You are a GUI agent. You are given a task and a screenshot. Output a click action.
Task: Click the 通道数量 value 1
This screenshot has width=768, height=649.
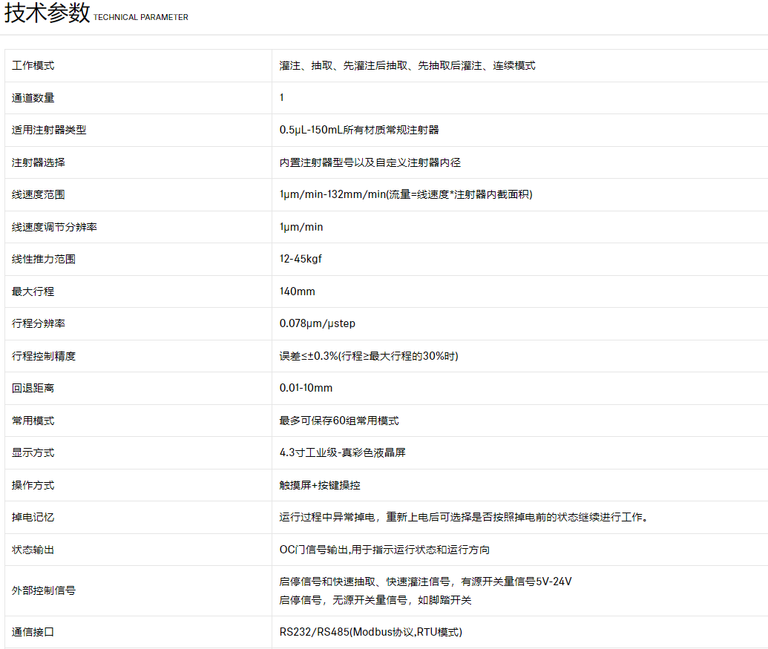282,97
